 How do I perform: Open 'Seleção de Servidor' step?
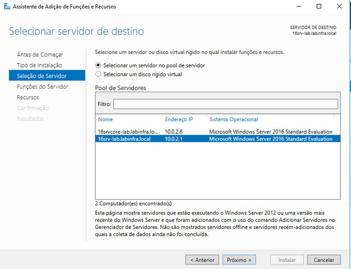click(x=47, y=76)
